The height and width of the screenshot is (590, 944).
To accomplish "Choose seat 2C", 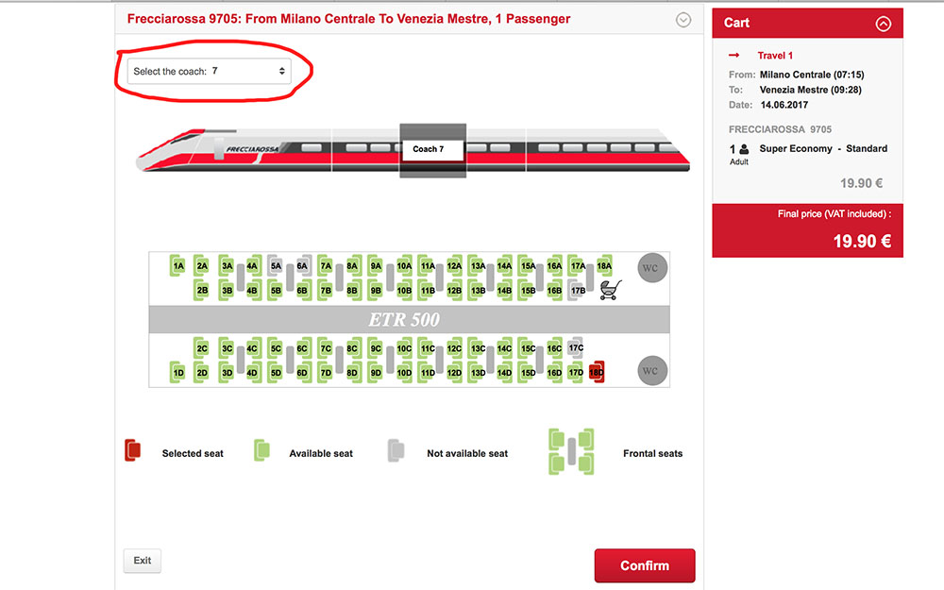I will pos(202,348).
